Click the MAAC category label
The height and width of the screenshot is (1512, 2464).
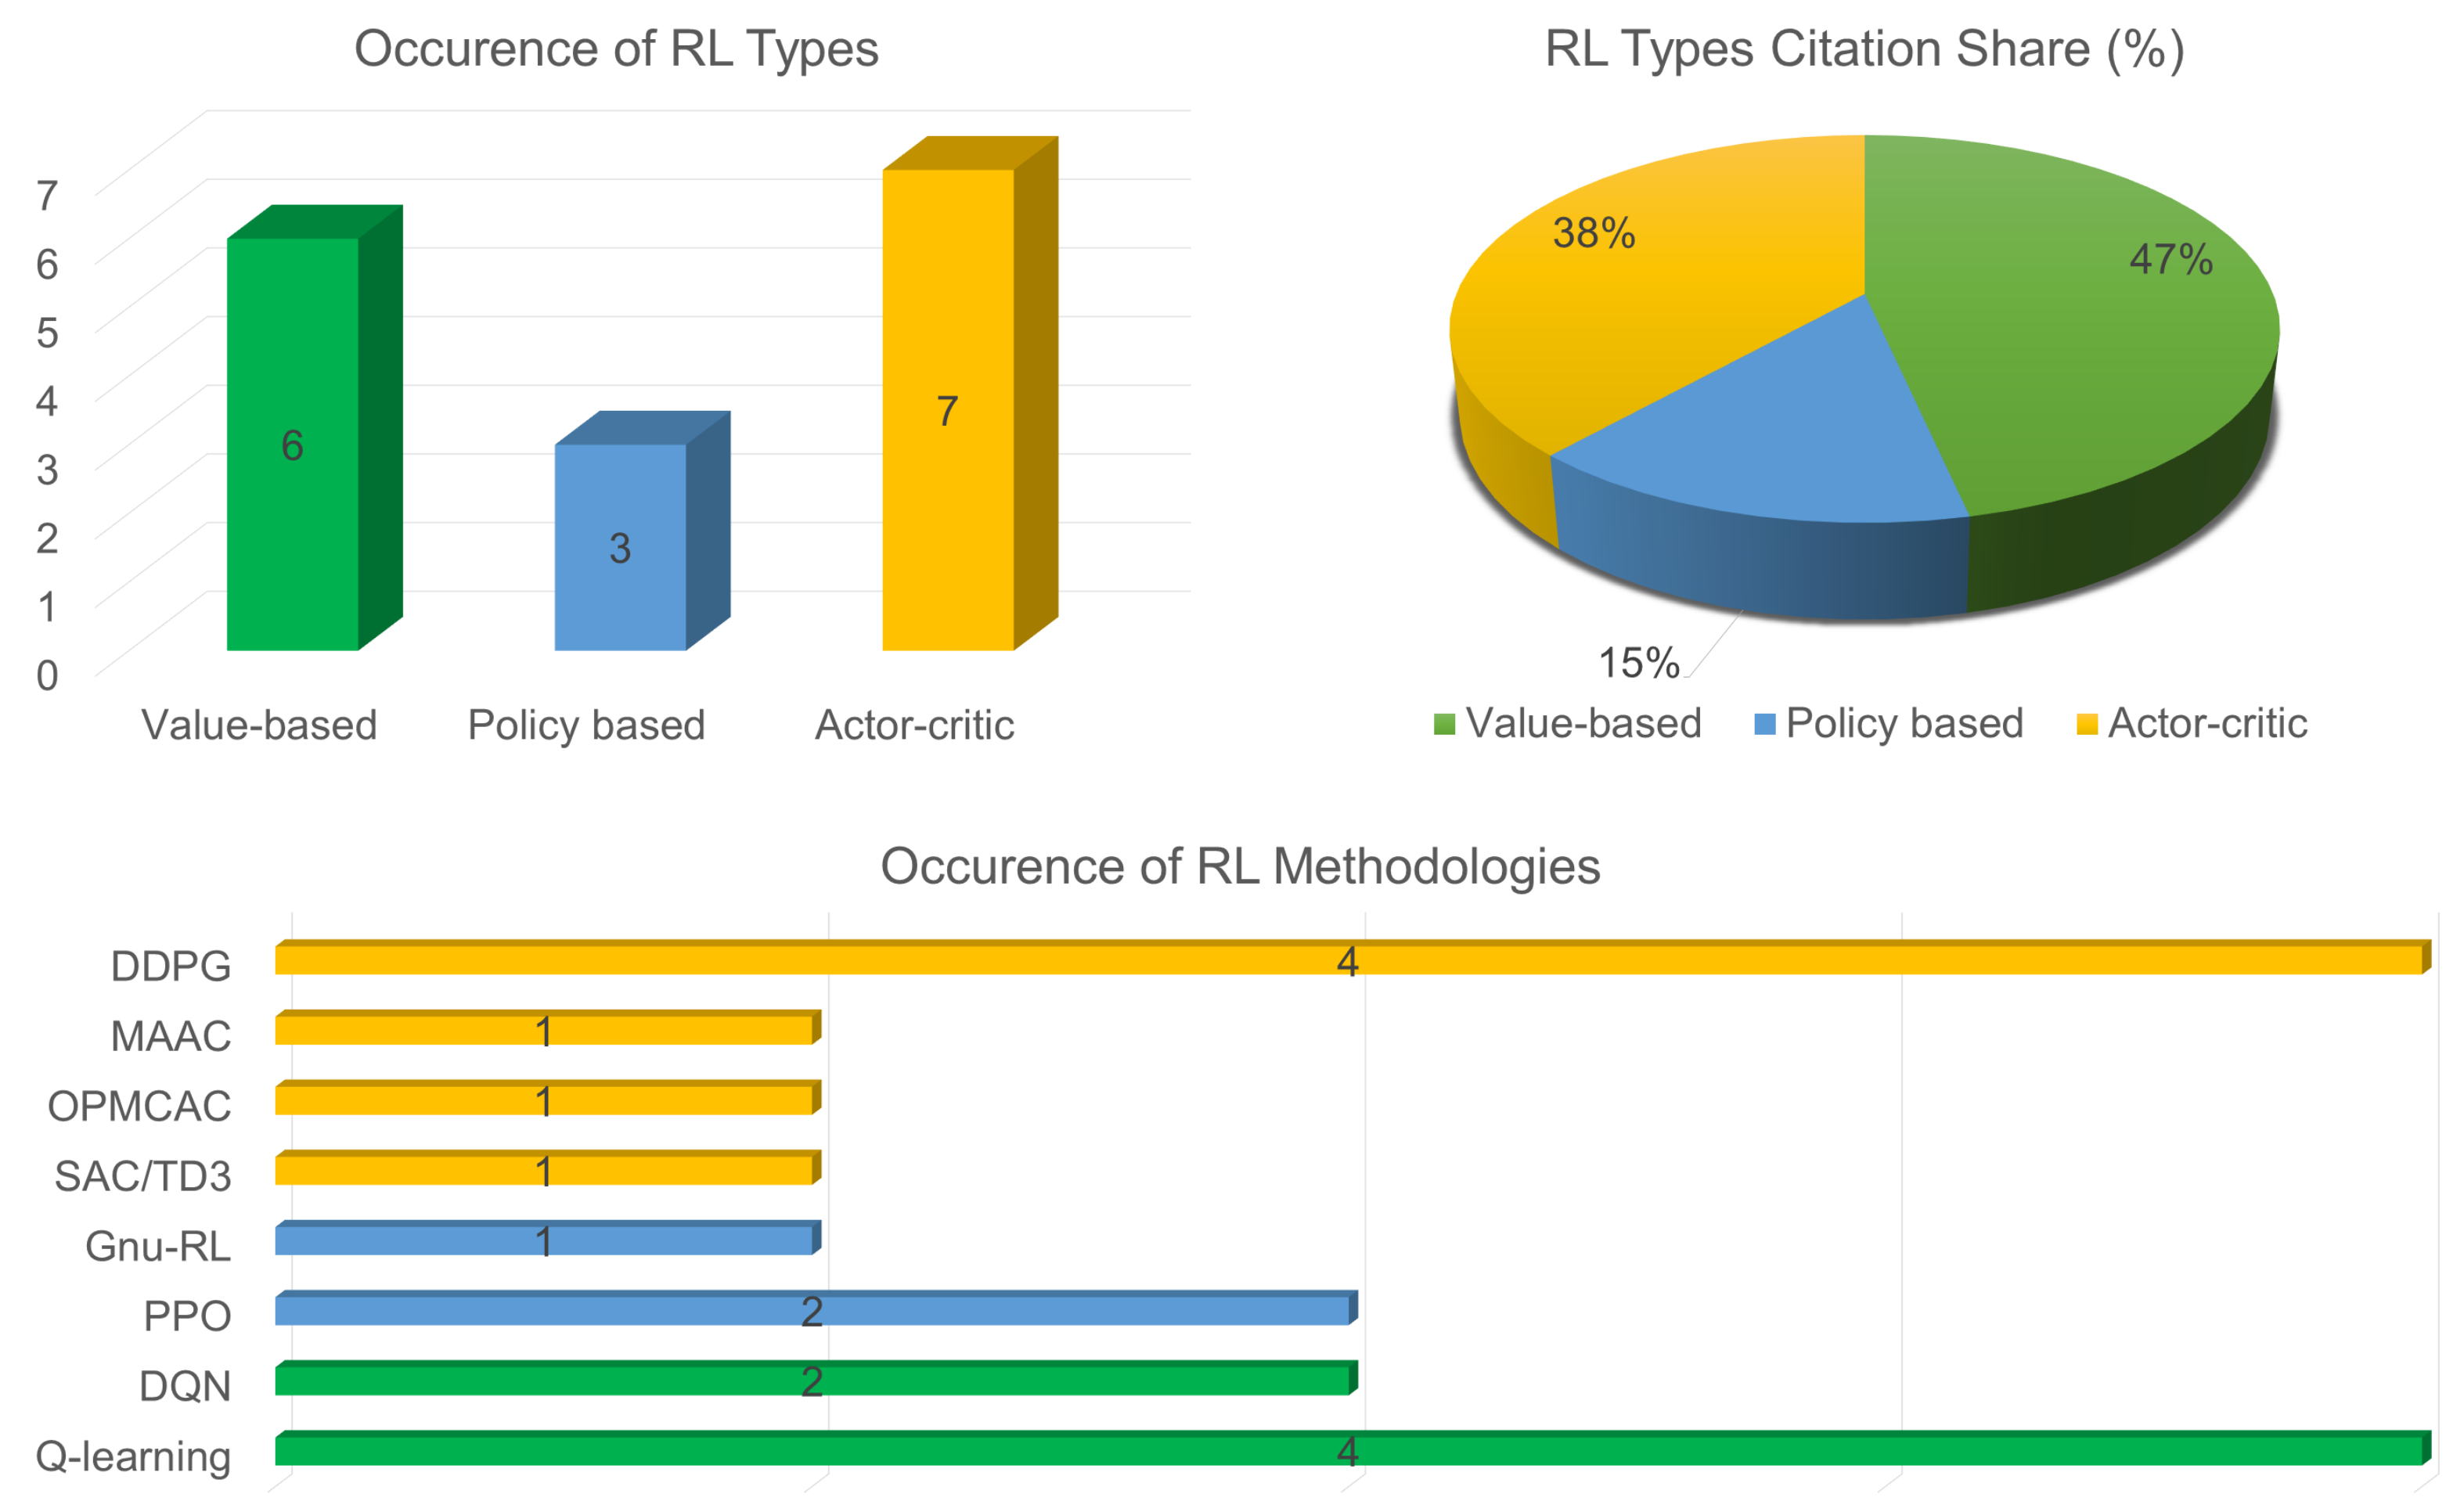coord(170,1036)
